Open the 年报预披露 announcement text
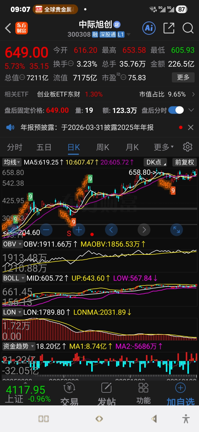199x432 pixels. point(87,127)
